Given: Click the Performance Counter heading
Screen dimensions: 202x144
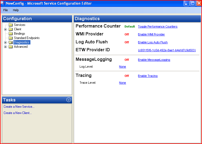Looking at the screenshot, I should [x=98, y=26].
